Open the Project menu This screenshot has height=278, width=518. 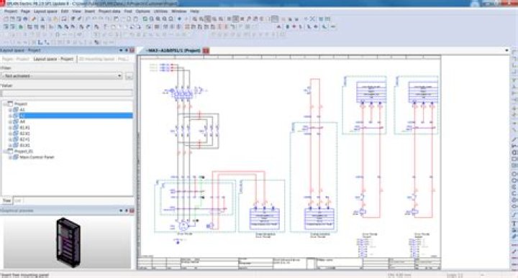(x=11, y=11)
